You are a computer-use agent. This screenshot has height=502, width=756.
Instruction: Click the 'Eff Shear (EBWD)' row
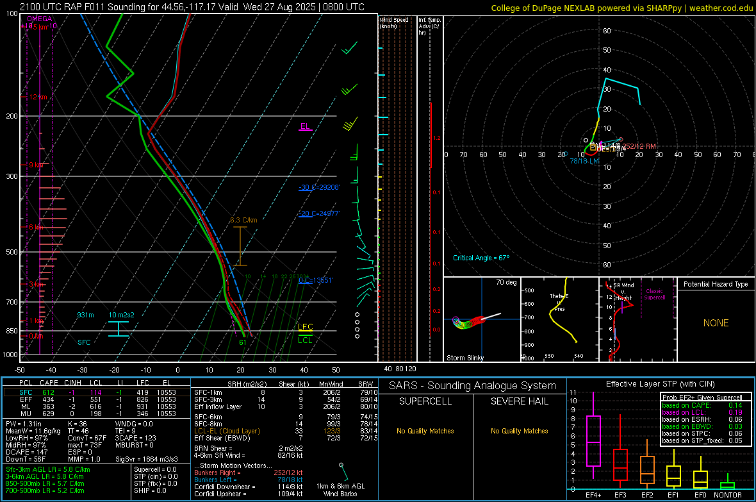pos(286,438)
